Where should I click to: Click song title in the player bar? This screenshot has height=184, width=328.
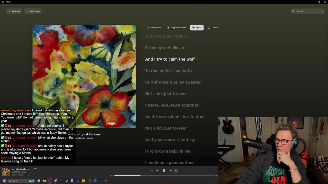coord(21,169)
